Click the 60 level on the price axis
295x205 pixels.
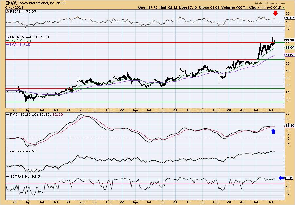pos(287,63)
